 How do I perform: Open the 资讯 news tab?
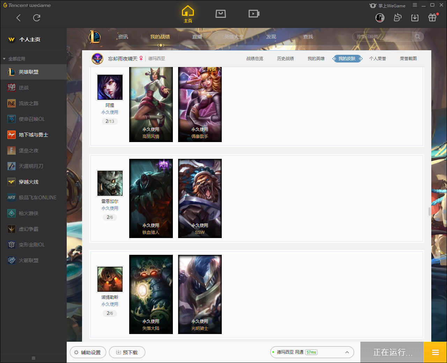pyautogui.click(x=123, y=37)
